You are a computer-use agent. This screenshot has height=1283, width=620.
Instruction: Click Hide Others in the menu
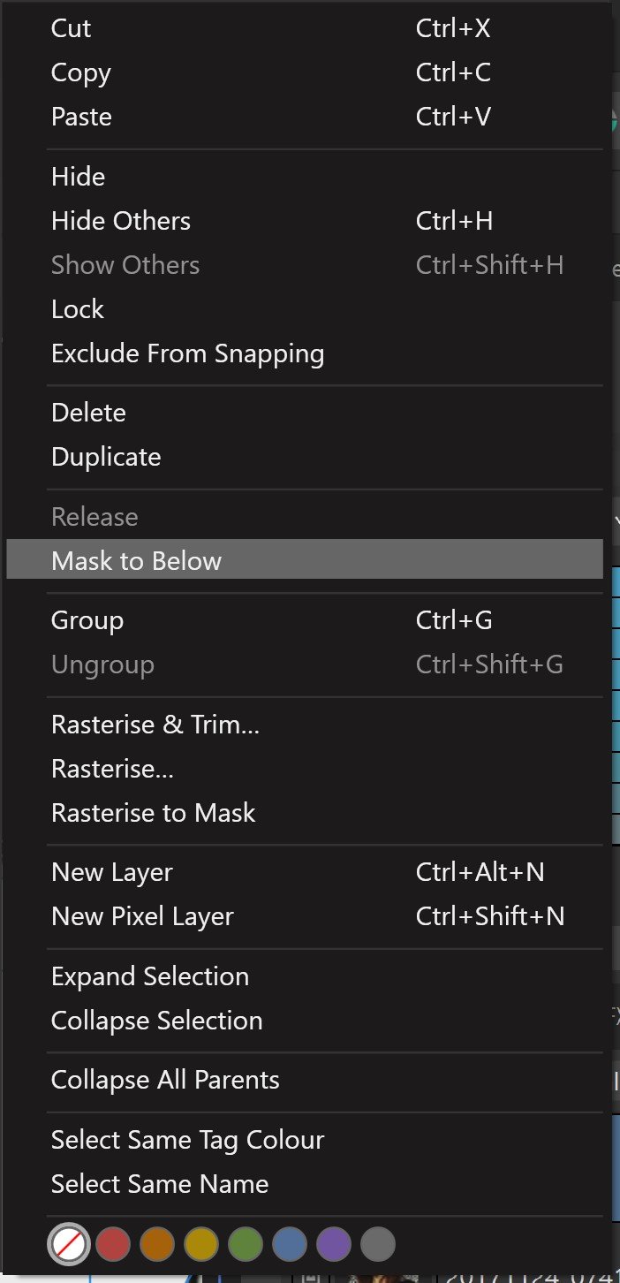(305, 221)
